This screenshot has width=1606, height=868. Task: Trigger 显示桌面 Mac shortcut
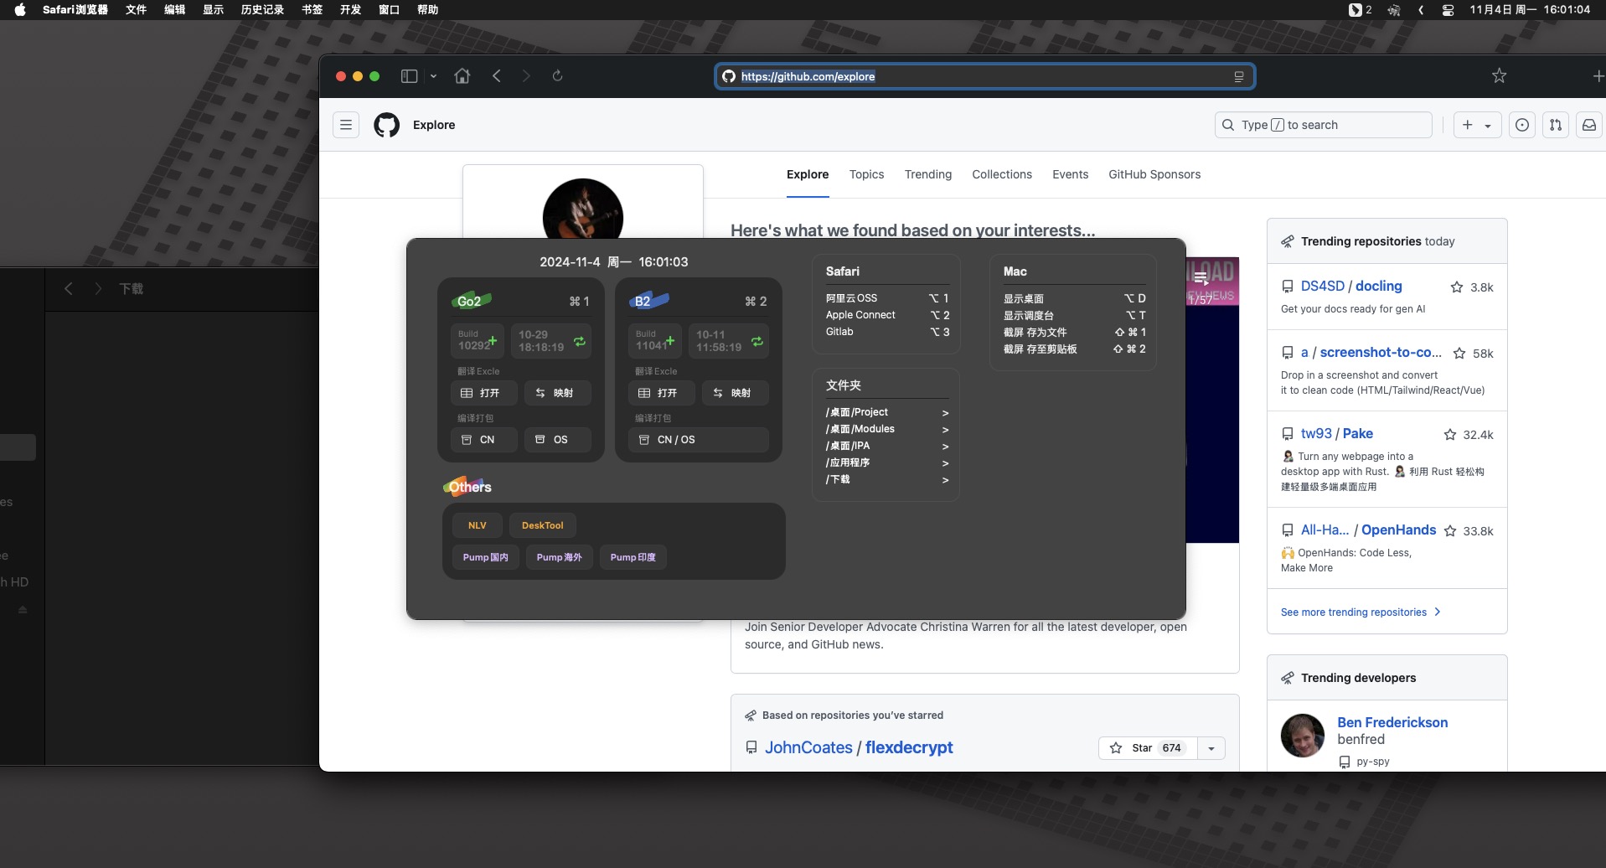(1074, 298)
